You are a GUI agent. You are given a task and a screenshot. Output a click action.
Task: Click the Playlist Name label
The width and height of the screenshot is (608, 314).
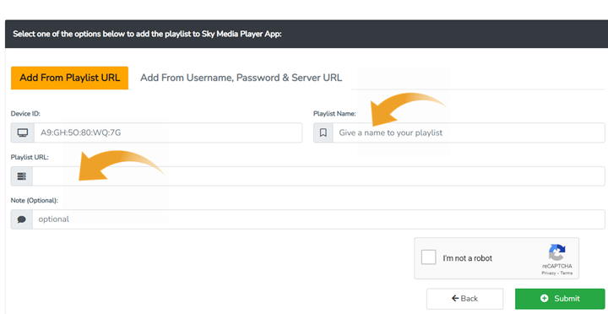334,114
